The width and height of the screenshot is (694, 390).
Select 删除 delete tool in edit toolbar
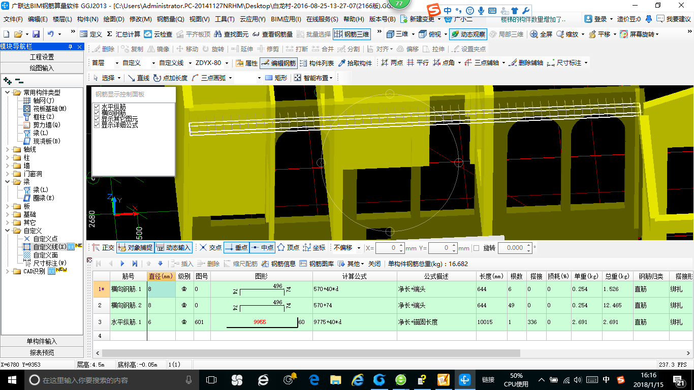(x=104, y=49)
